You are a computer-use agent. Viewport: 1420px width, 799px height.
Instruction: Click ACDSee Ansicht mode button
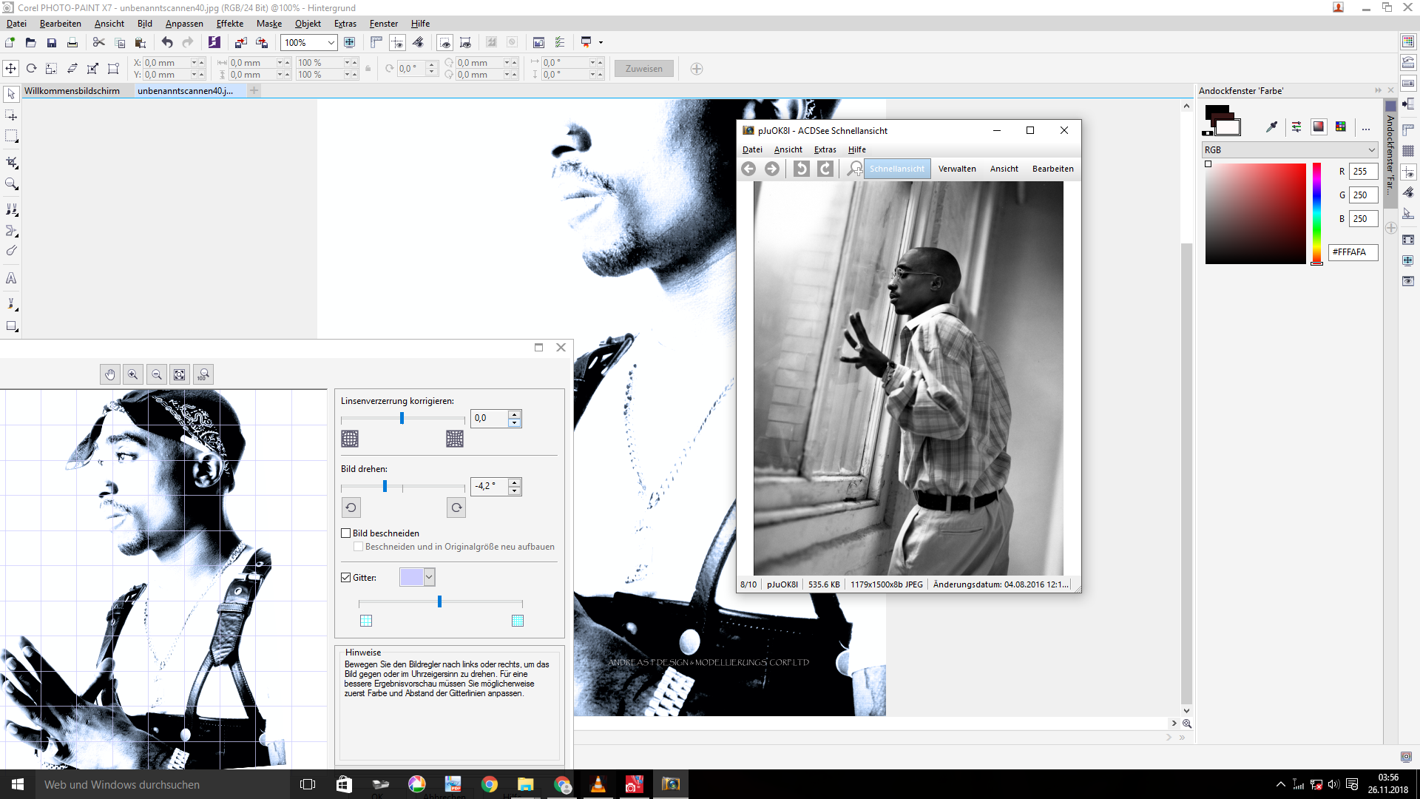click(1004, 169)
